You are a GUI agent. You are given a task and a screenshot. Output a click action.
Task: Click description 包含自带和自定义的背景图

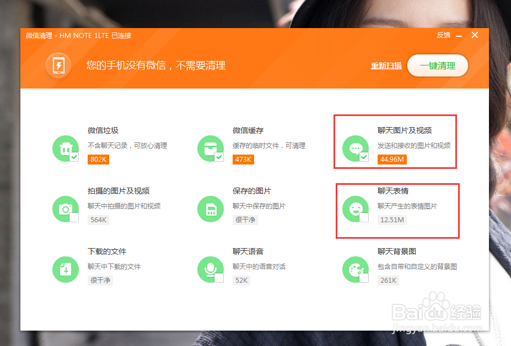point(417,267)
